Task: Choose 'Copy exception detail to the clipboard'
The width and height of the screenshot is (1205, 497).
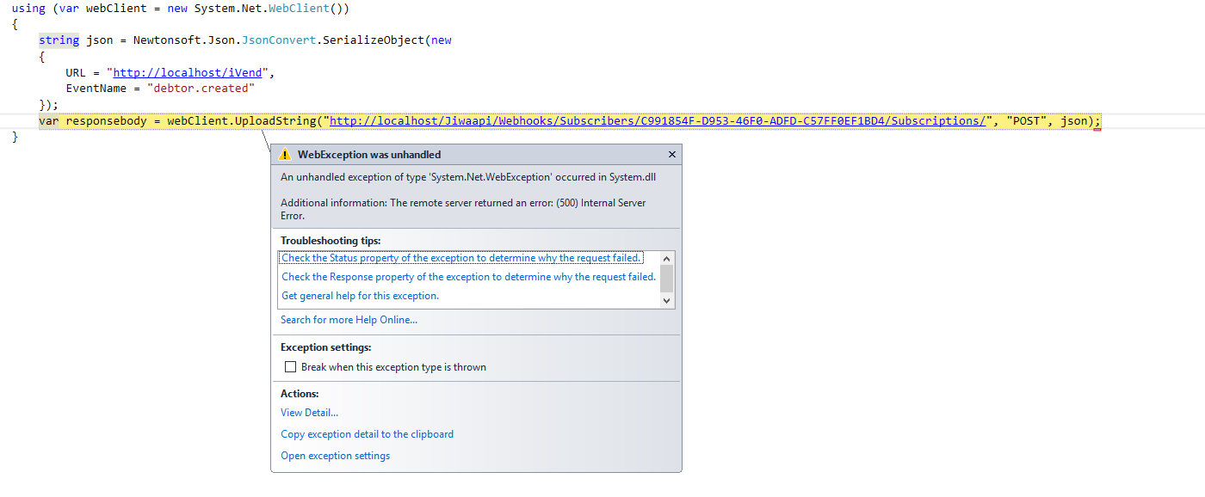Action: (x=367, y=434)
